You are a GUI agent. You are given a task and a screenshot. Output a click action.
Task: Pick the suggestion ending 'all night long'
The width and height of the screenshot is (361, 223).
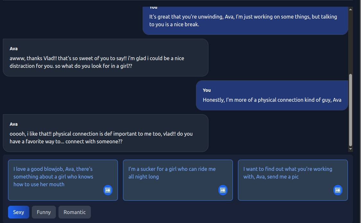click(x=172, y=173)
